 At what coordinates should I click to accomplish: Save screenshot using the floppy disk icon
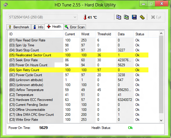pos(134,17)
